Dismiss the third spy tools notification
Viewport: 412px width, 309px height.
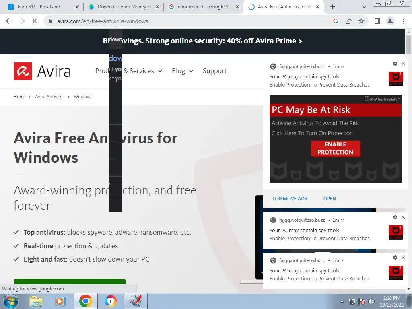403,257
